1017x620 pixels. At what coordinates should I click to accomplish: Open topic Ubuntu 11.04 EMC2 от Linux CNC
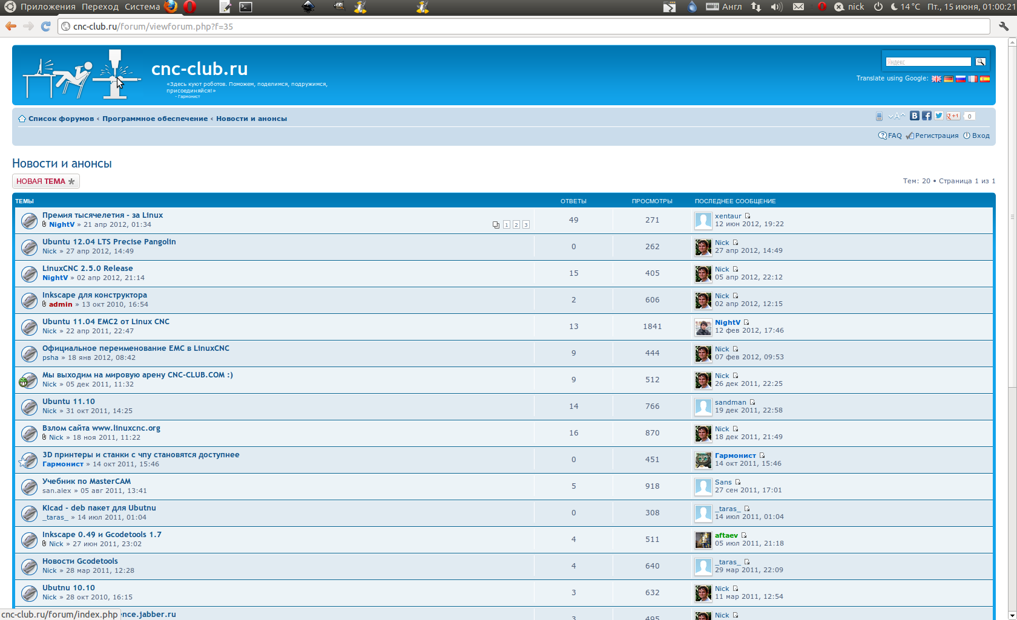pos(106,322)
